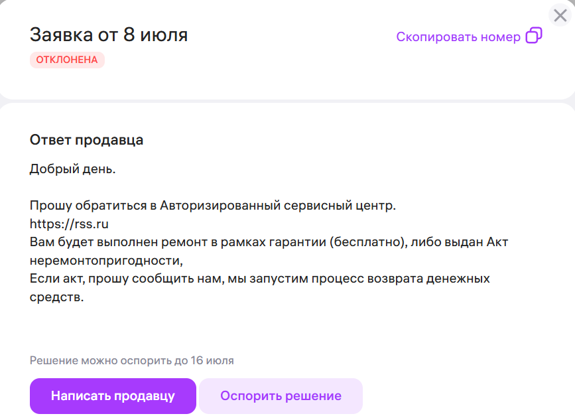Click the capitalized word Акт ending the line
The image size is (575, 418).
click(x=497, y=242)
